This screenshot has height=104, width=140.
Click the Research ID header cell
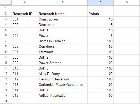pos(25,14)
